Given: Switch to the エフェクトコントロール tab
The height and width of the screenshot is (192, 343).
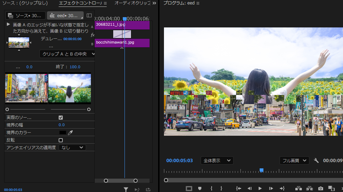Looking at the screenshot, I should pyautogui.click(x=80, y=3).
